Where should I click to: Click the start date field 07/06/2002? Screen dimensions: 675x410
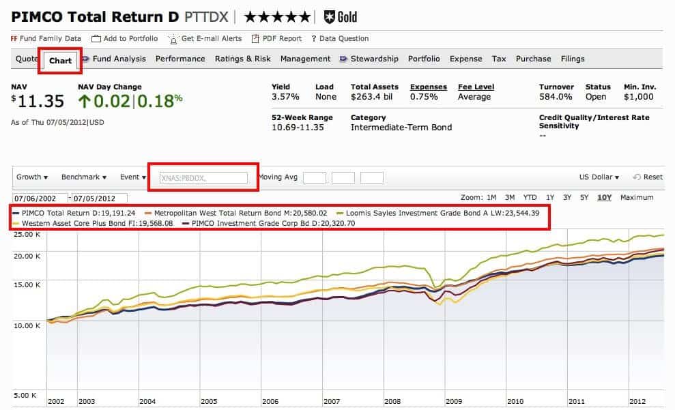[x=40, y=199]
